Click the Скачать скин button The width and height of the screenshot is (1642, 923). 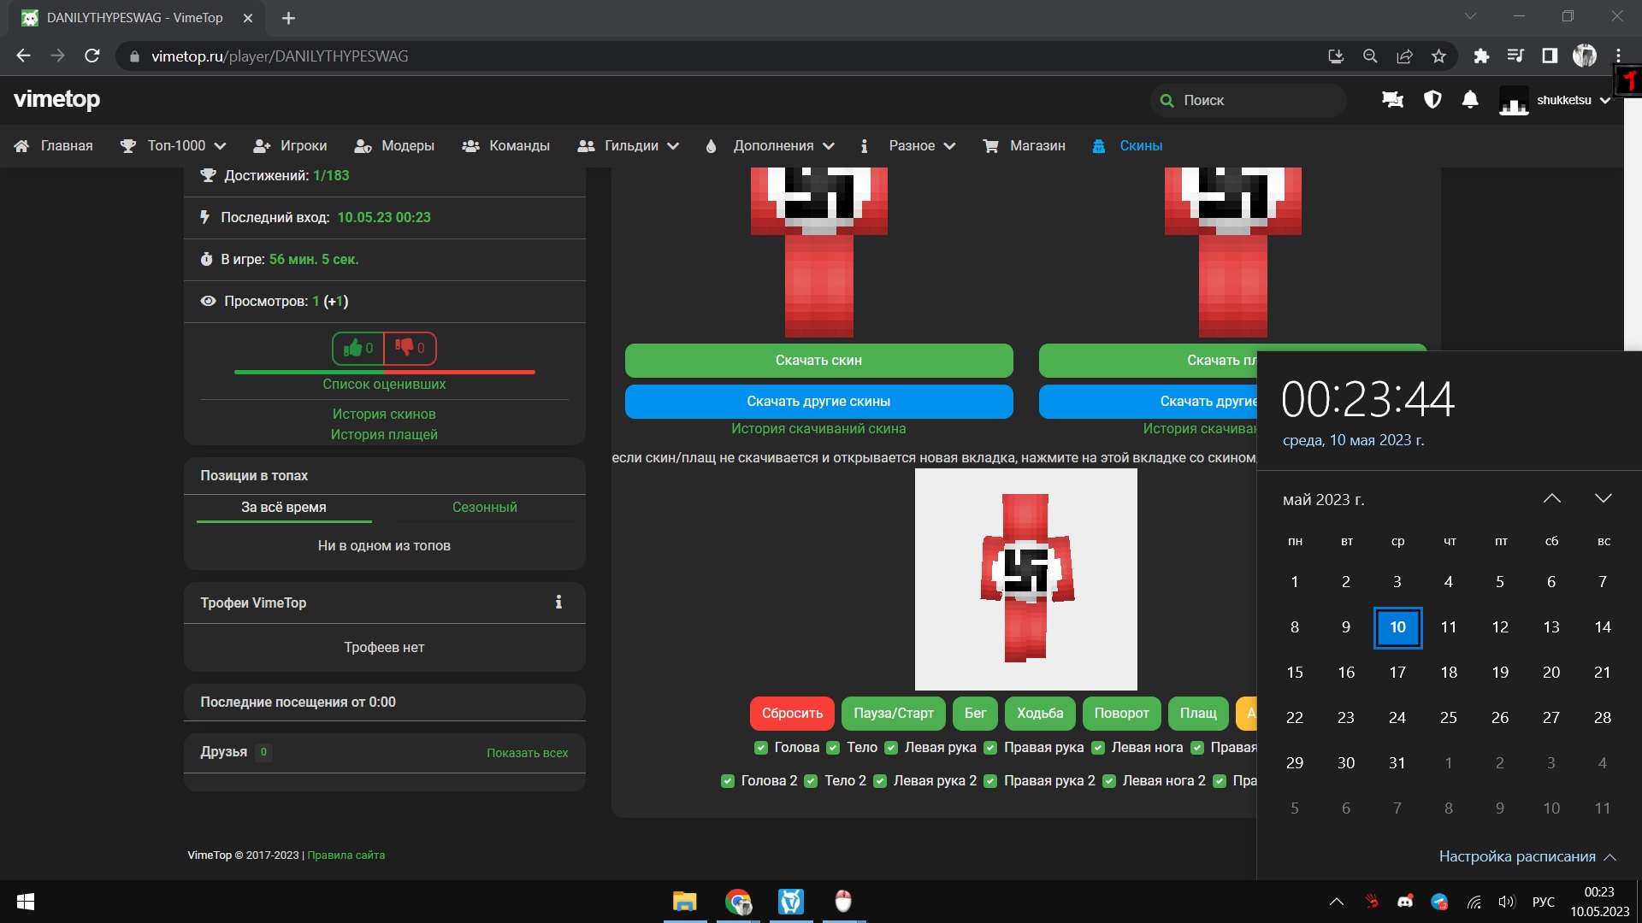click(x=818, y=361)
